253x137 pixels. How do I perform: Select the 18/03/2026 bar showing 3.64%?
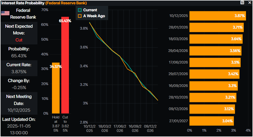[x=216, y=39]
